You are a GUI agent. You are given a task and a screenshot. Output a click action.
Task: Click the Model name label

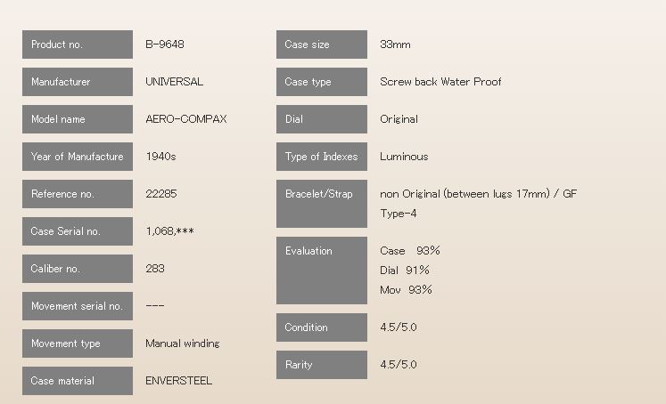point(78,119)
